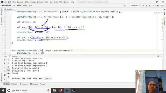The image size is (166, 93).
Task: Collapse the code fold at line 23
Action: point(11,43)
